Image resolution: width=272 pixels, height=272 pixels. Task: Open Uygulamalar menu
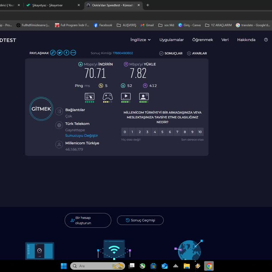[171, 40]
